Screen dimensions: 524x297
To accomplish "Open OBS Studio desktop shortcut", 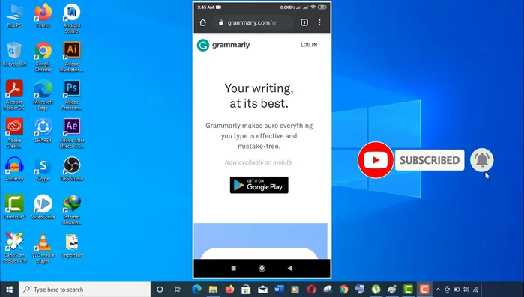I will [x=72, y=169].
